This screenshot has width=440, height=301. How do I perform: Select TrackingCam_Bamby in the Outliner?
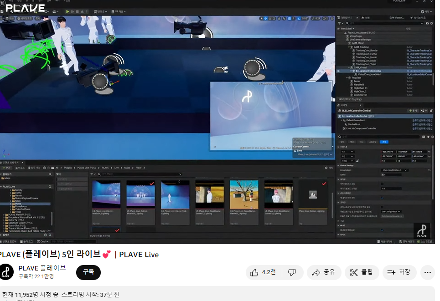pos(367,51)
